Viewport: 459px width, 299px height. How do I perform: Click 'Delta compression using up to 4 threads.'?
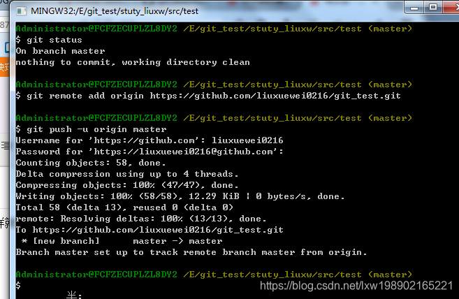[127, 174]
